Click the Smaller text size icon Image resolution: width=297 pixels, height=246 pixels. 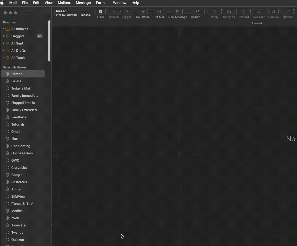(x=114, y=12)
